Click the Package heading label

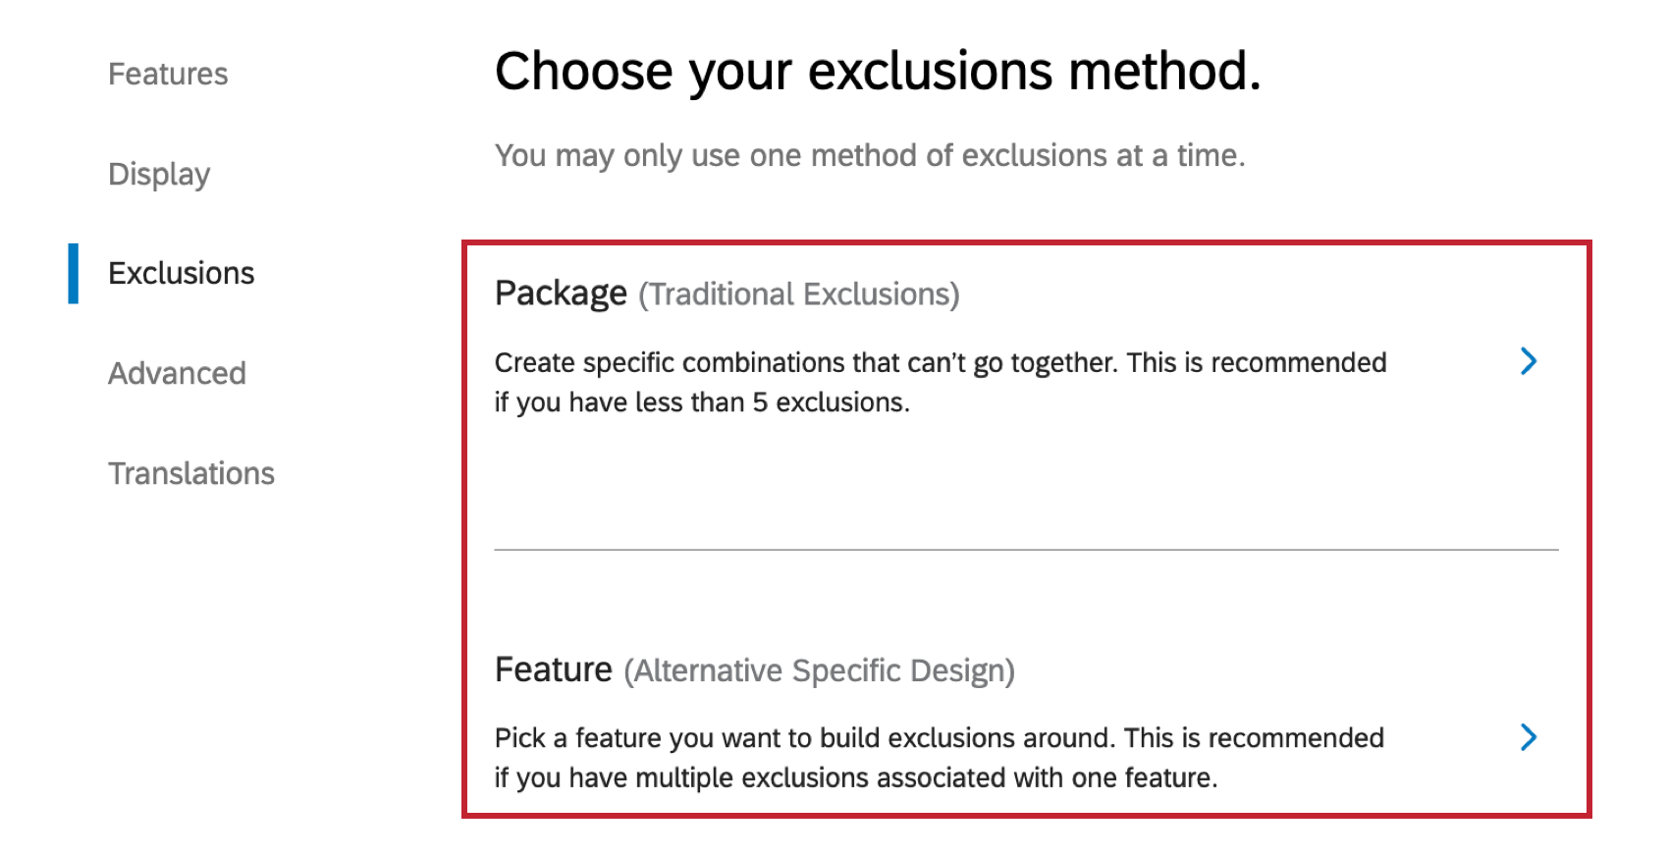pyautogui.click(x=560, y=292)
